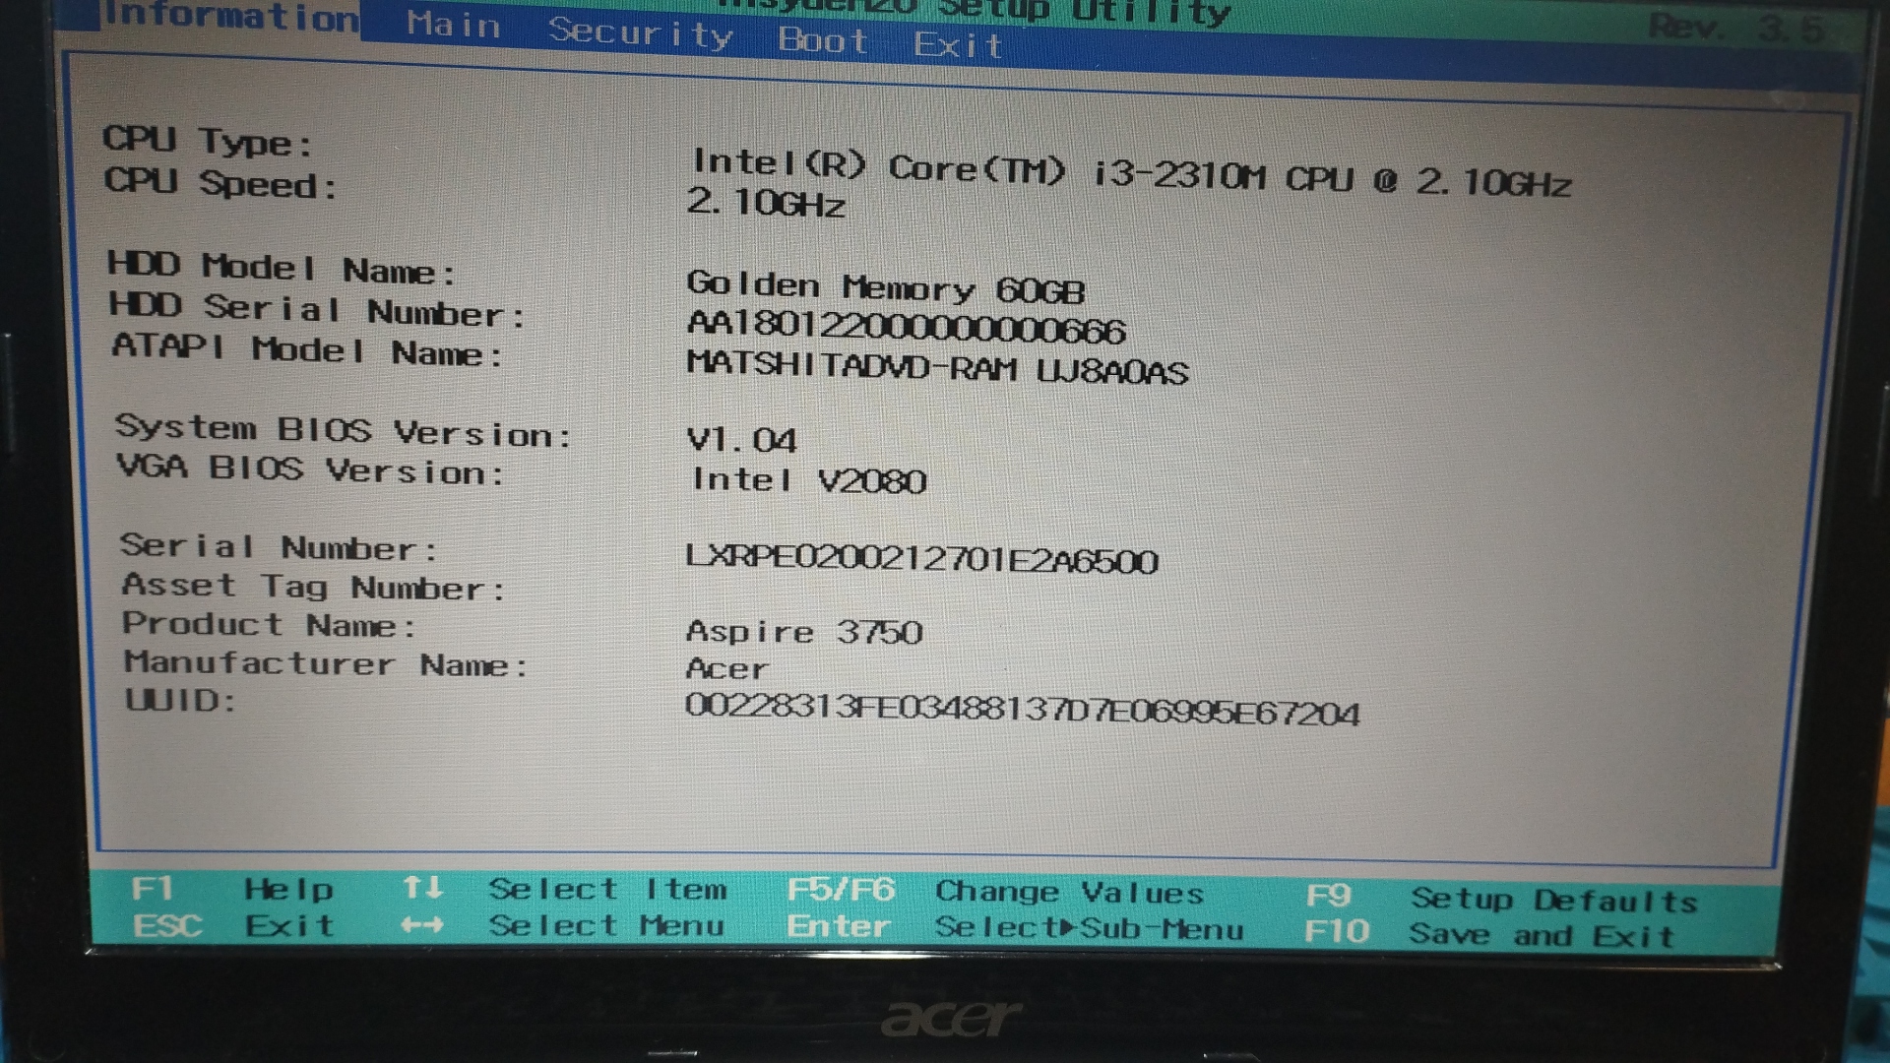Select HDD serial AA180122000000000666
Image resolution: width=1890 pixels, height=1063 pixels.
coord(906,328)
